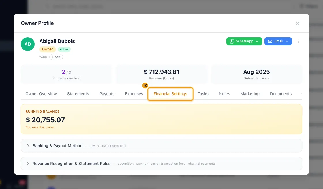Click the Abigail Dubois name heading
This screenshot has height=189, width=323.
57,41
